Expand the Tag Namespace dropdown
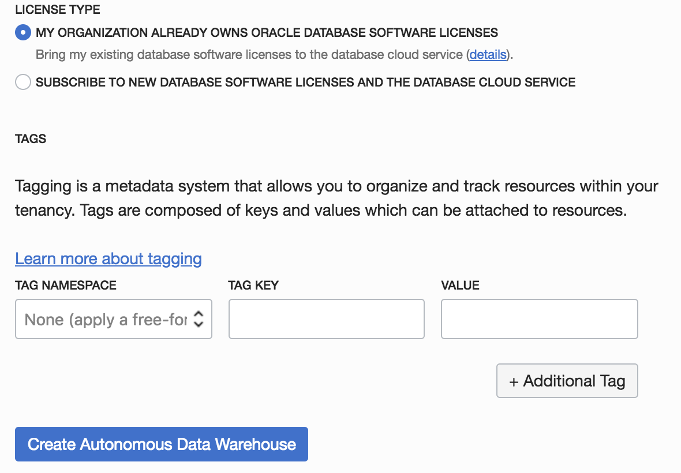681x473 pixels. 113,319
